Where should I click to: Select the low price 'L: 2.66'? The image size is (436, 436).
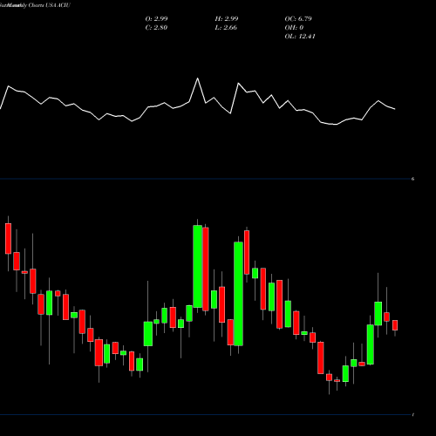click(x=226, y=28)
